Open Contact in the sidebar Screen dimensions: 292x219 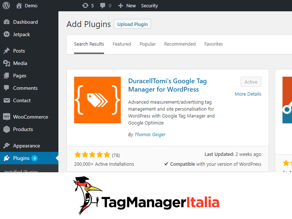tap(22, 101)
